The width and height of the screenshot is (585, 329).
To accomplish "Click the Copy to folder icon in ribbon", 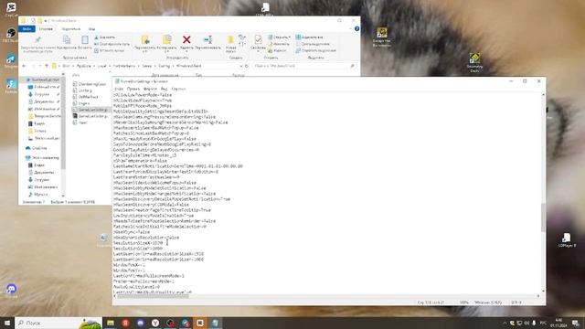I will [166, 39].
